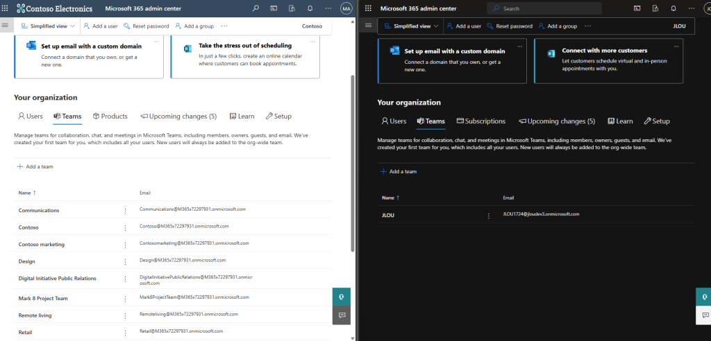Open Set up email card in dark window

click(x=452, y=61)
